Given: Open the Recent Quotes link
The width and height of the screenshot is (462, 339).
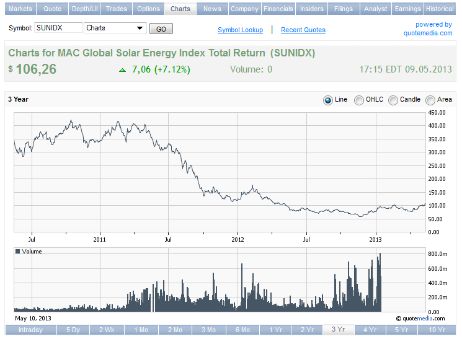Looking at the screenshot, I should coord(303,30).
